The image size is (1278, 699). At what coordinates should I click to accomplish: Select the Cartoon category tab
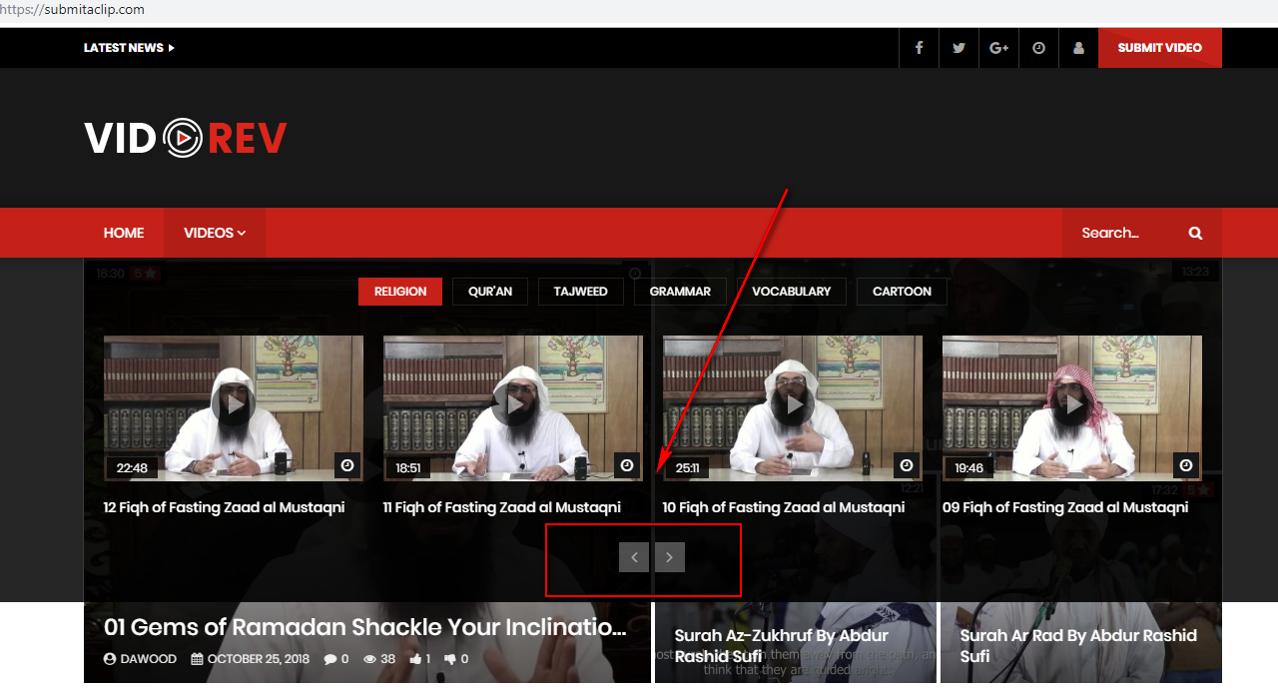coord(902,292)
